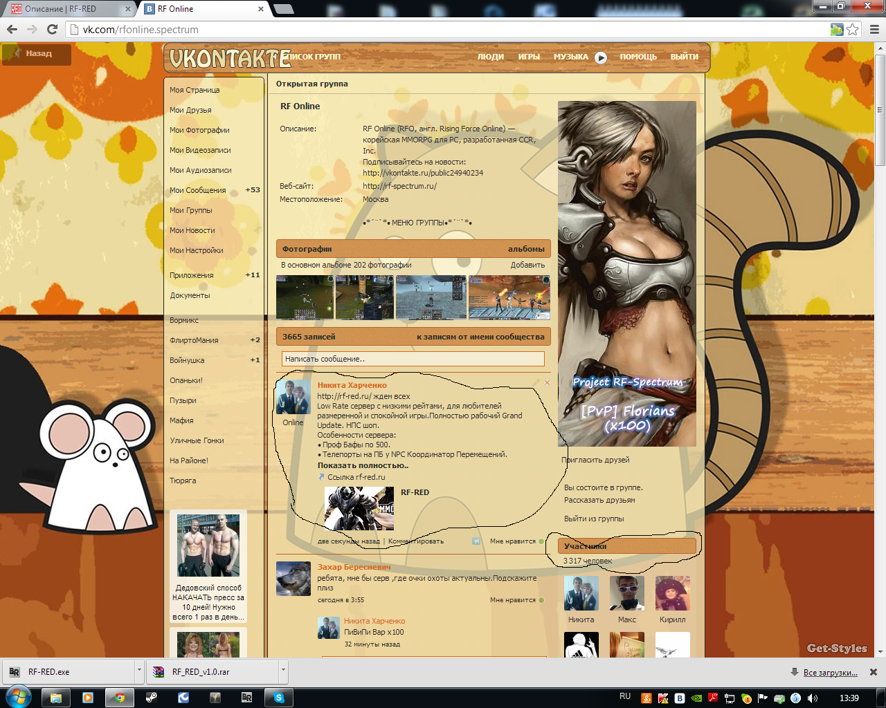Viewport: 886px width, 708px height.
Task: Open Мои Аудиозаписи in the sidebar
Action: coord(201,170)
